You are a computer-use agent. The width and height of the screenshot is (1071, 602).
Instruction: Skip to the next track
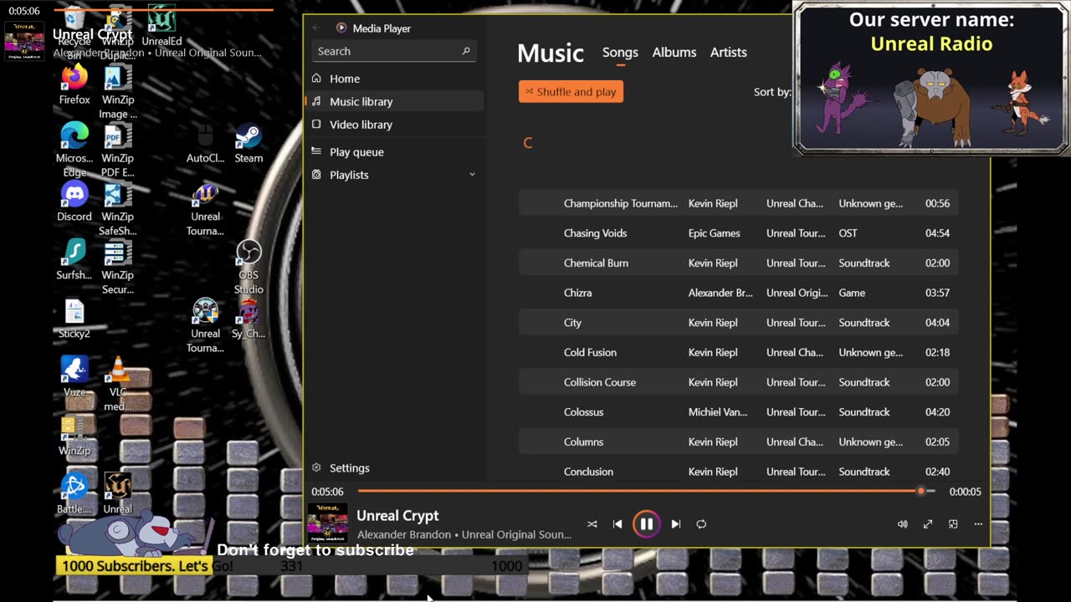click(x=676, y=524)
